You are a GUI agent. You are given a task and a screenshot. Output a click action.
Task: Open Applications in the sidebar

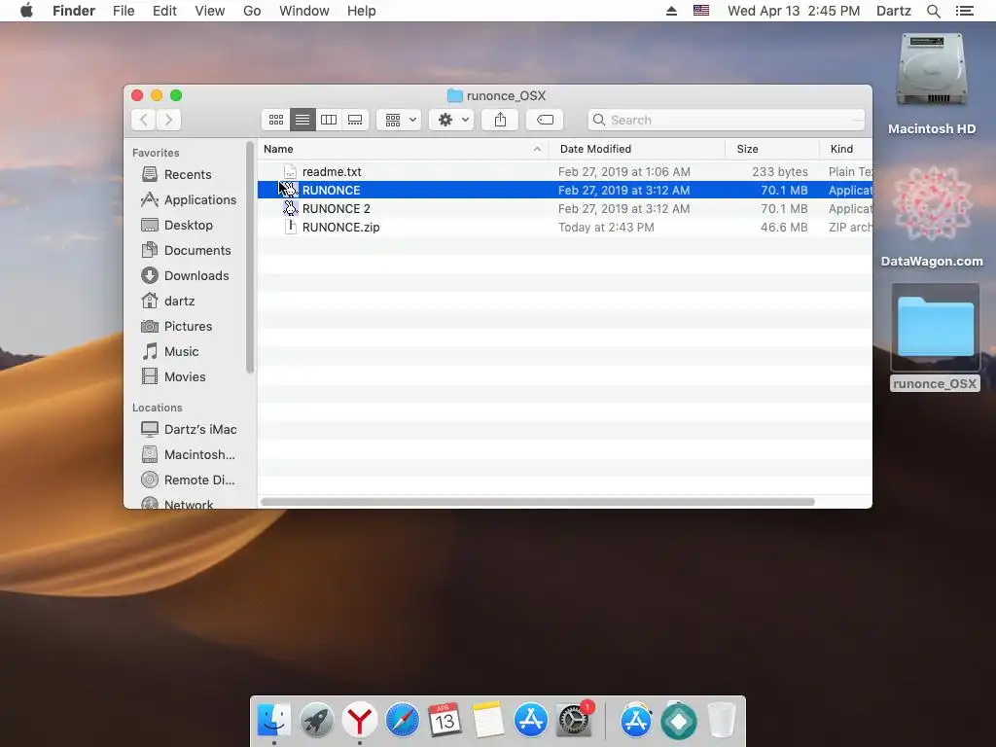[189, 199]
